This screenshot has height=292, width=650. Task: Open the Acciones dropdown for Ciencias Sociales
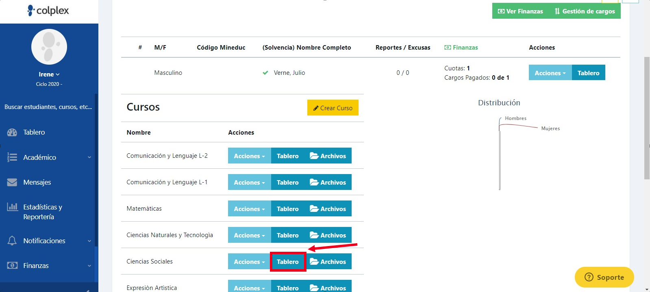(x=249, y=261)
